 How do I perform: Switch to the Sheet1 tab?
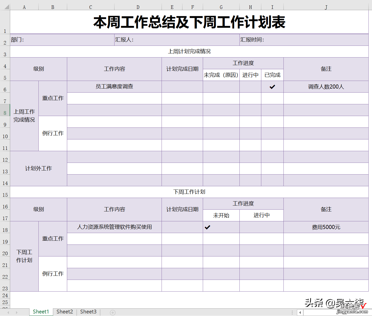(x=41, y=312)
